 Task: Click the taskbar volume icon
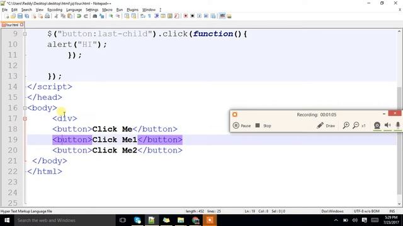tap(355, 220)
